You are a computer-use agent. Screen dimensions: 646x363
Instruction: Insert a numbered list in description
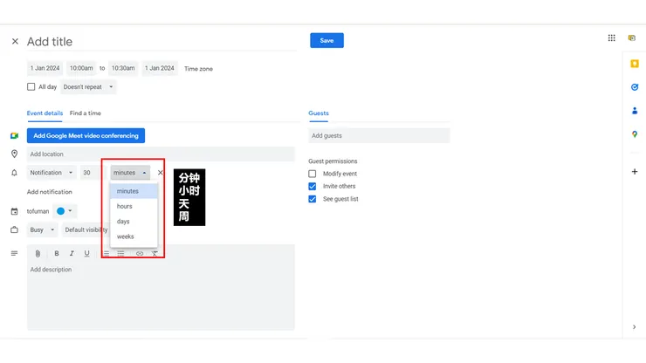pyautogui.click(x=107, y=253)
